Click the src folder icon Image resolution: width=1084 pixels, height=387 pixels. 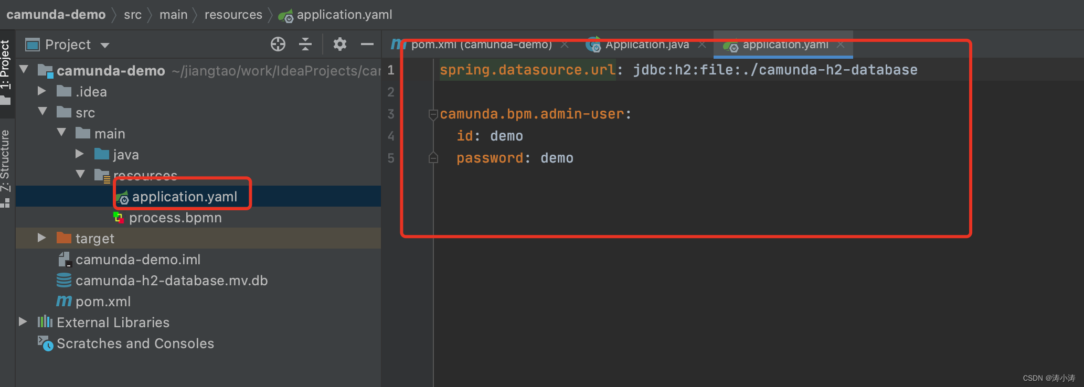point(64,112)
